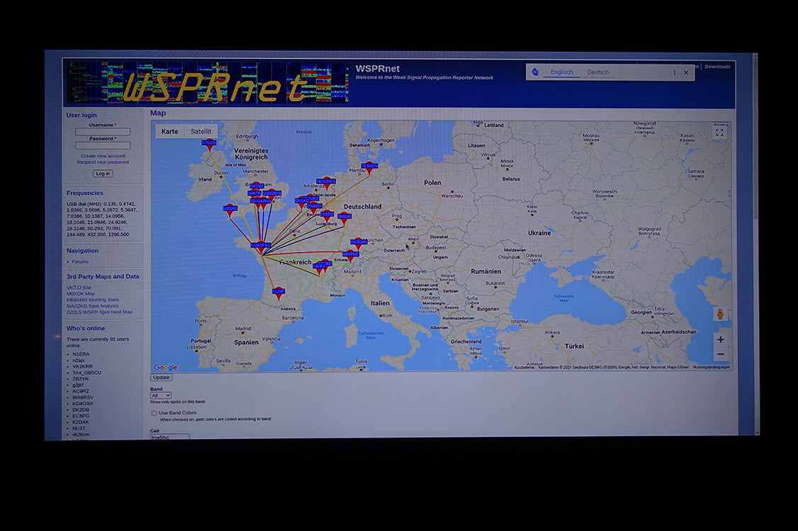Select Englisch in the translate popup
798x531 pixels.
(x=562, y=72)
